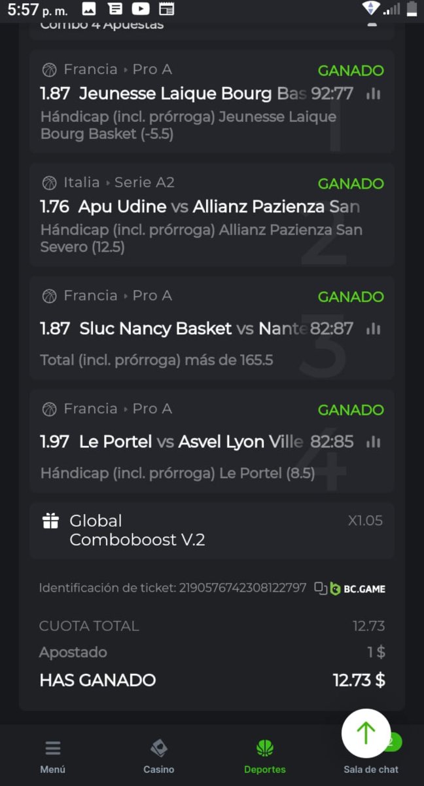Click the BC.GAME logo

357,588
